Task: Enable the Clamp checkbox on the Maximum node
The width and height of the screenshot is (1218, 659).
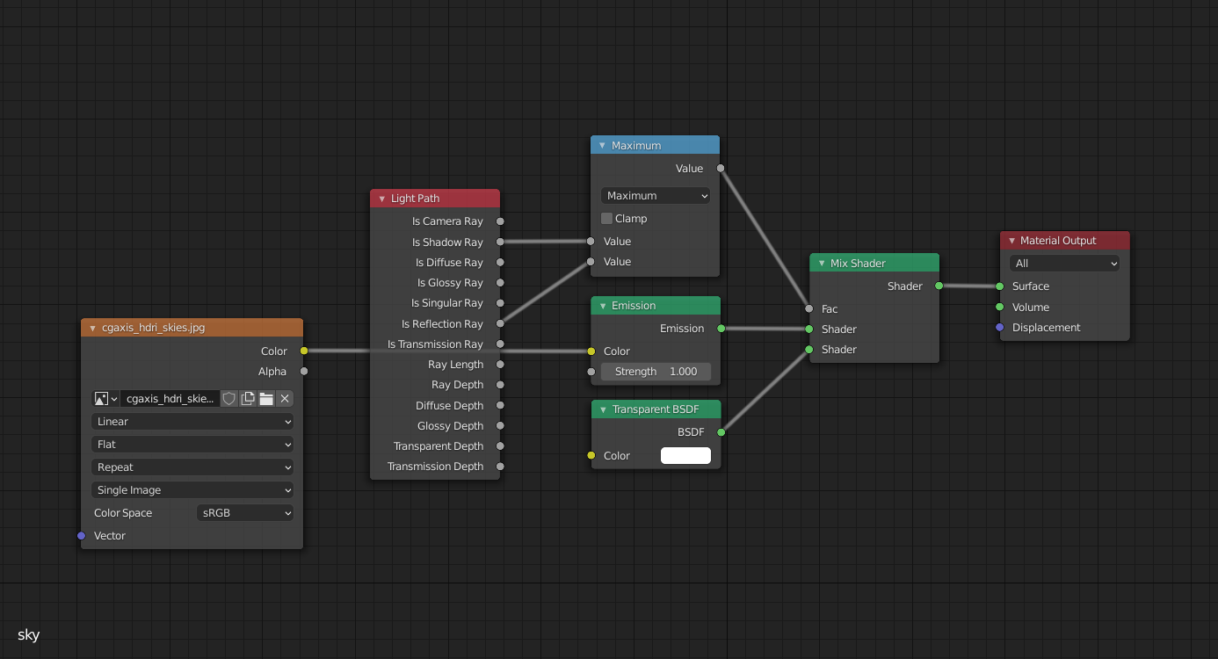Action: point(606,218)
